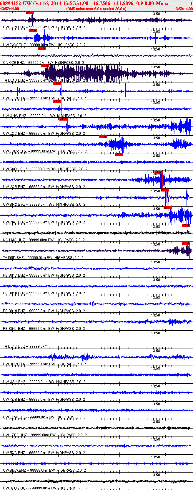Screen dimensions: 193x490
Task: Click the RMS noise scaling note
Action: (96, 9)
